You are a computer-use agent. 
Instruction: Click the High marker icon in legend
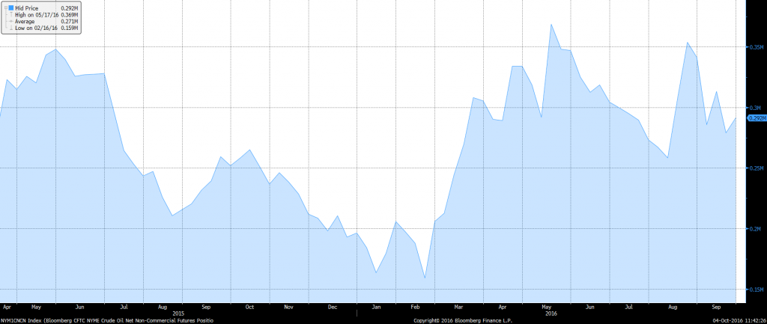click(11, 15)
